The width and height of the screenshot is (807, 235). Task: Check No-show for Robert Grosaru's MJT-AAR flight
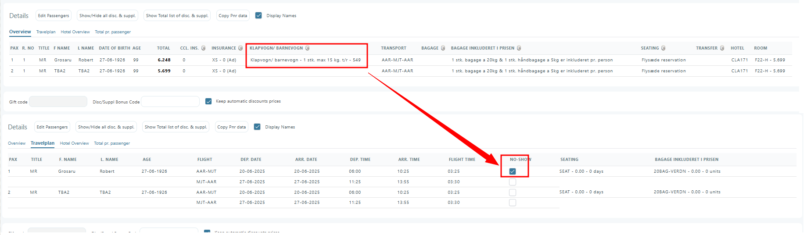pos(513,182)
